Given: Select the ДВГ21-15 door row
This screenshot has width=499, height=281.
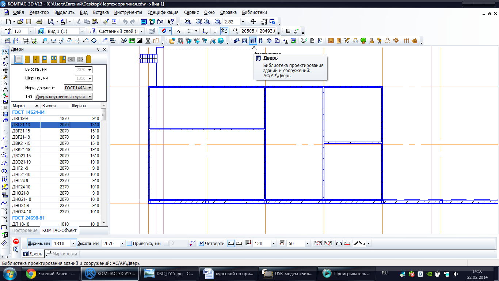Looking at the screenshot, I should pyautogui.click(x=56, y=131).
